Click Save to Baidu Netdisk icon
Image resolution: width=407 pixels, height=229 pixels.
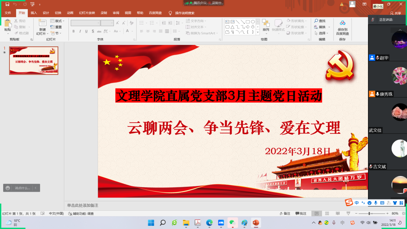tap(342, 23)
